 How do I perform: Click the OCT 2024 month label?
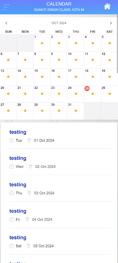click(59, 23)
